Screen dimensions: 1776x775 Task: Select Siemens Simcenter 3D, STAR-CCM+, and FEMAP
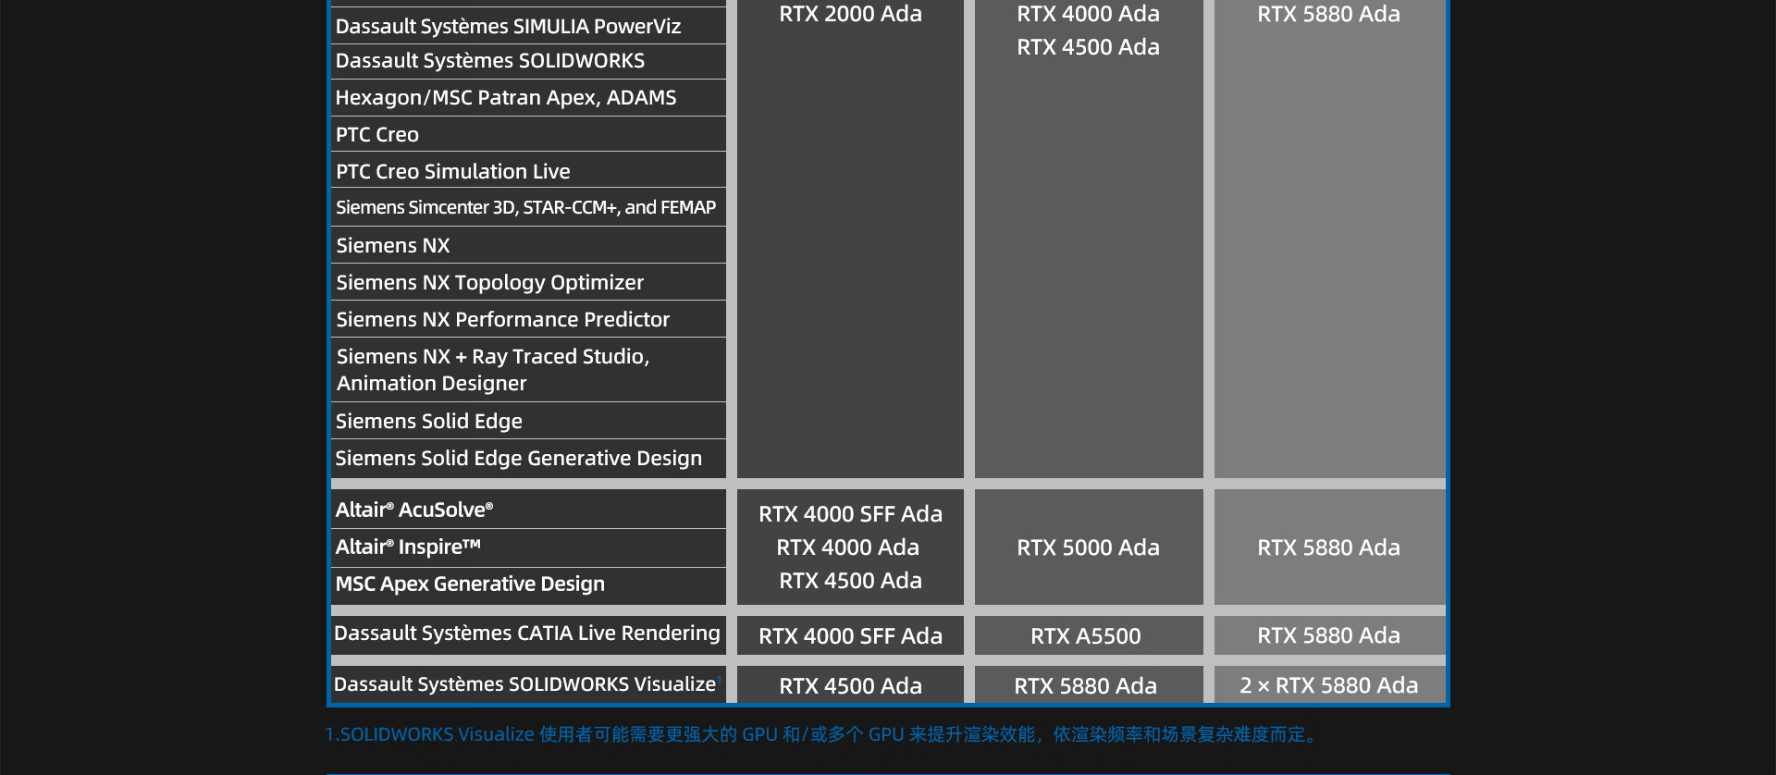click(x=525, y=208)
